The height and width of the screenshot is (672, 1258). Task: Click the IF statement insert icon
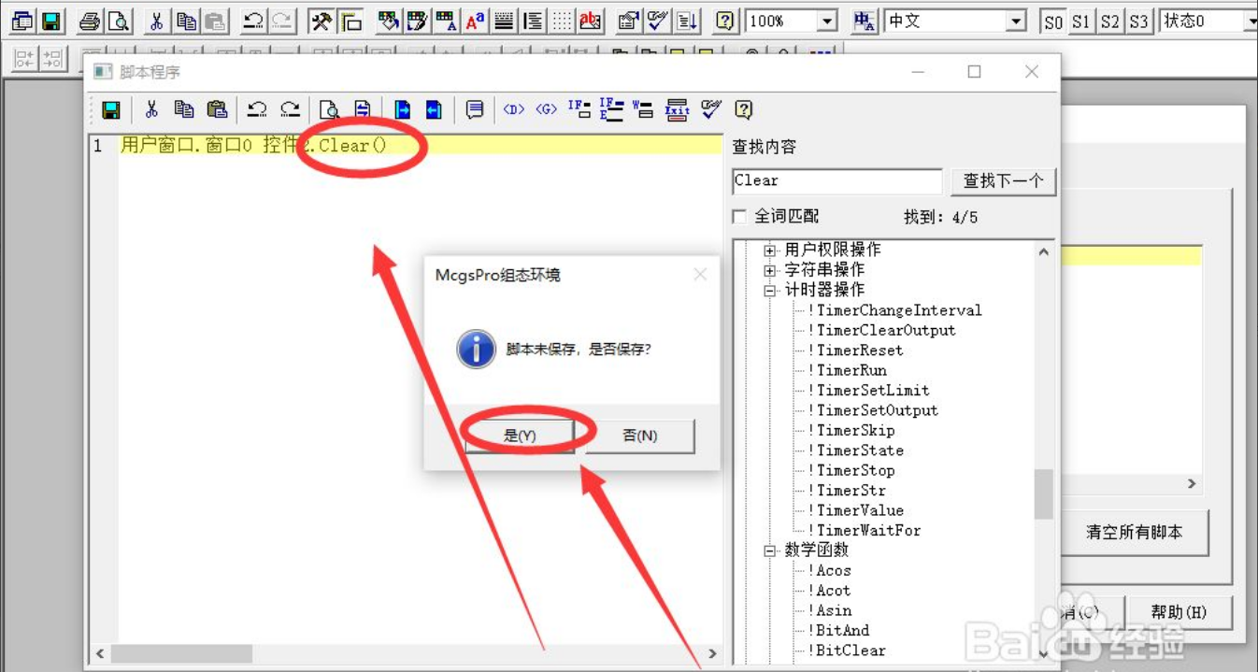pos(579,110)
